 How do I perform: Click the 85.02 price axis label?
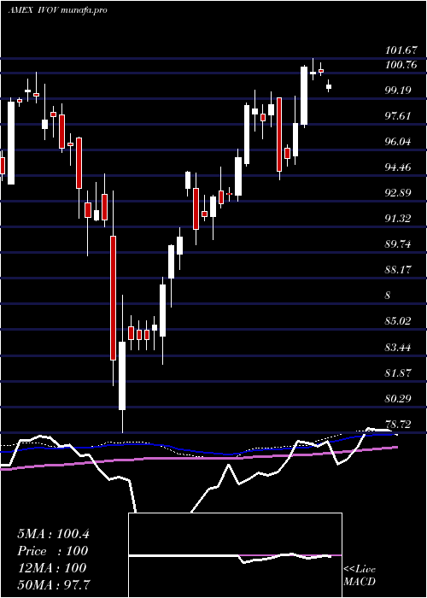coord(398,321)
